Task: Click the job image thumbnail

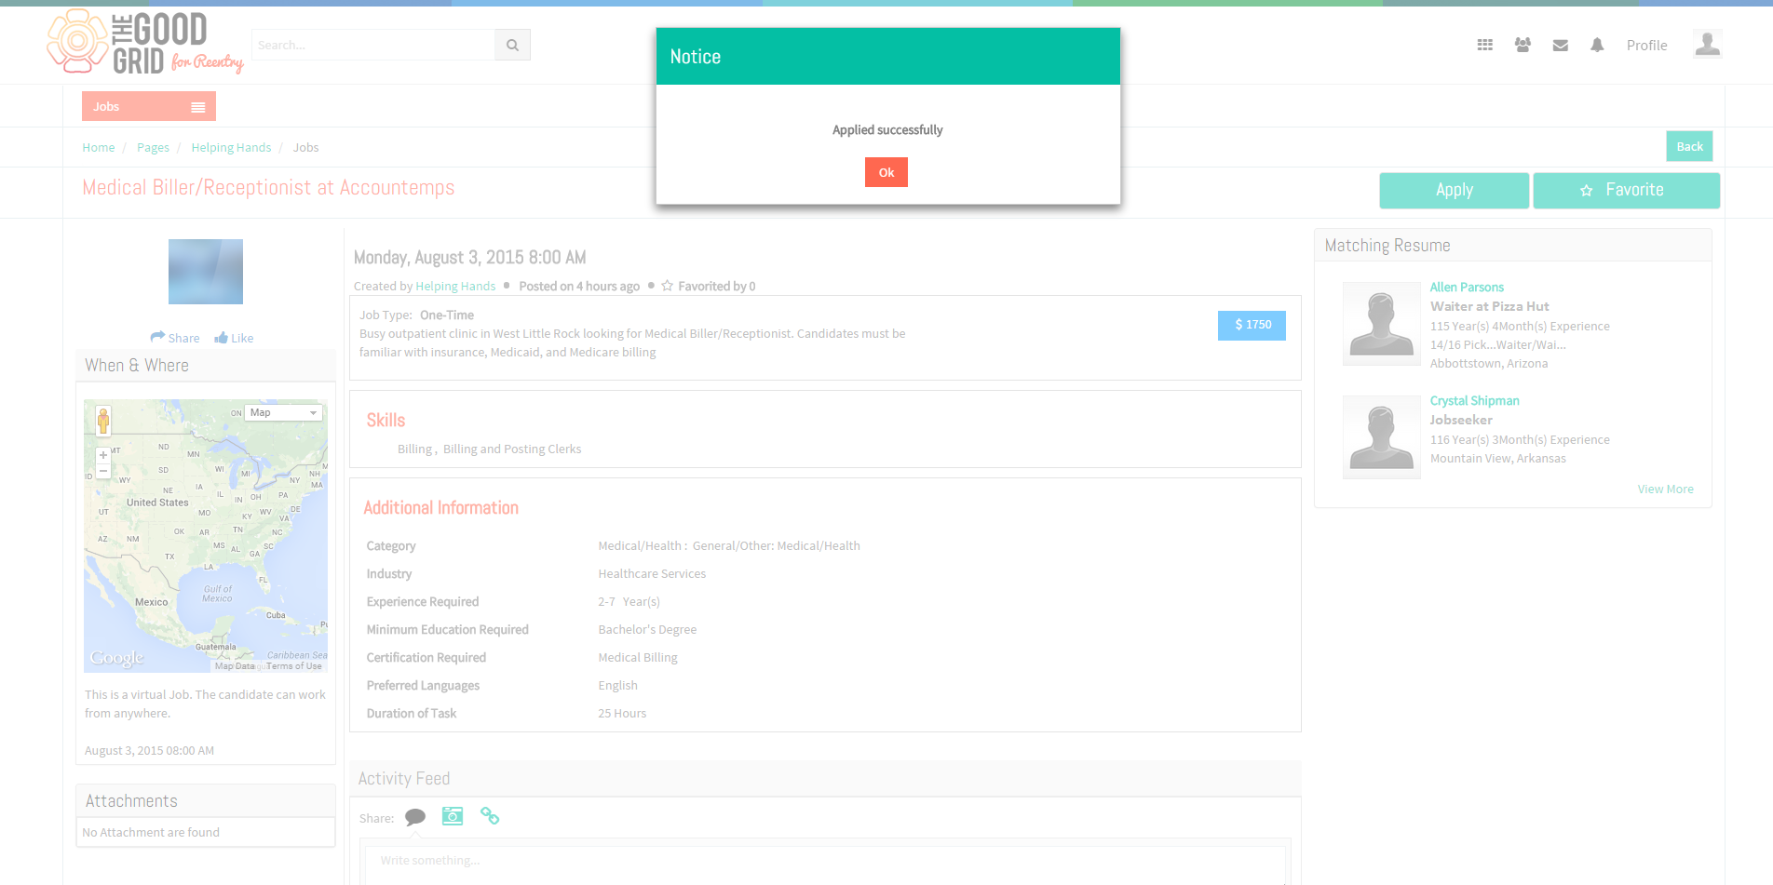Action: click(206, 272)
